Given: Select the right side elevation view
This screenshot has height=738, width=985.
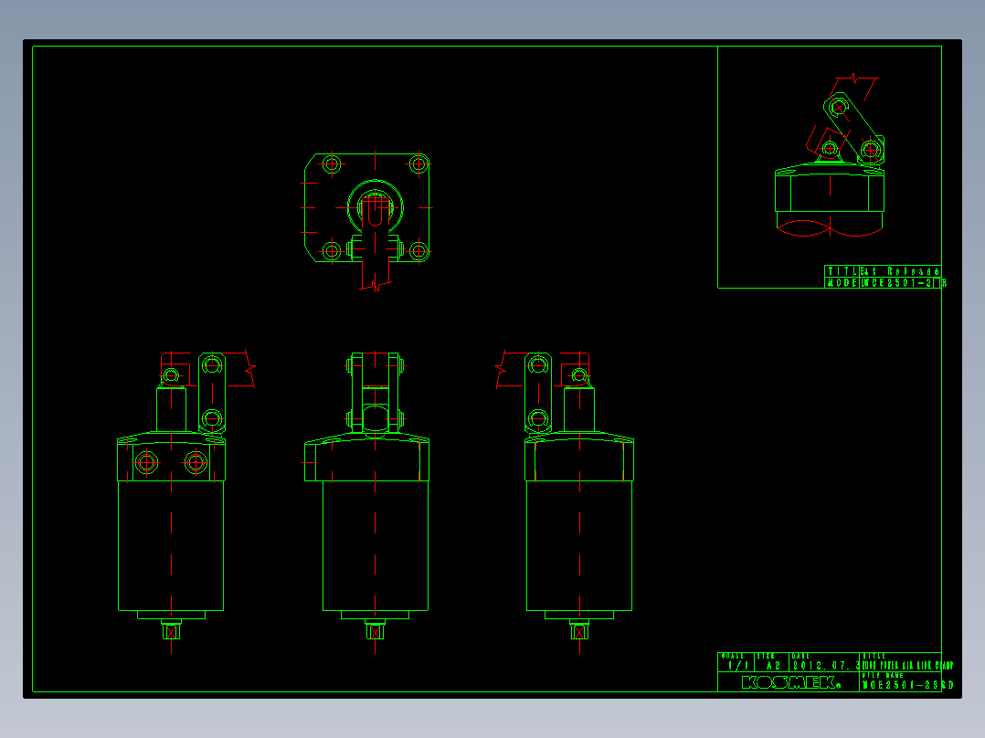Looking at the screenshot, I should pos(565,501).
